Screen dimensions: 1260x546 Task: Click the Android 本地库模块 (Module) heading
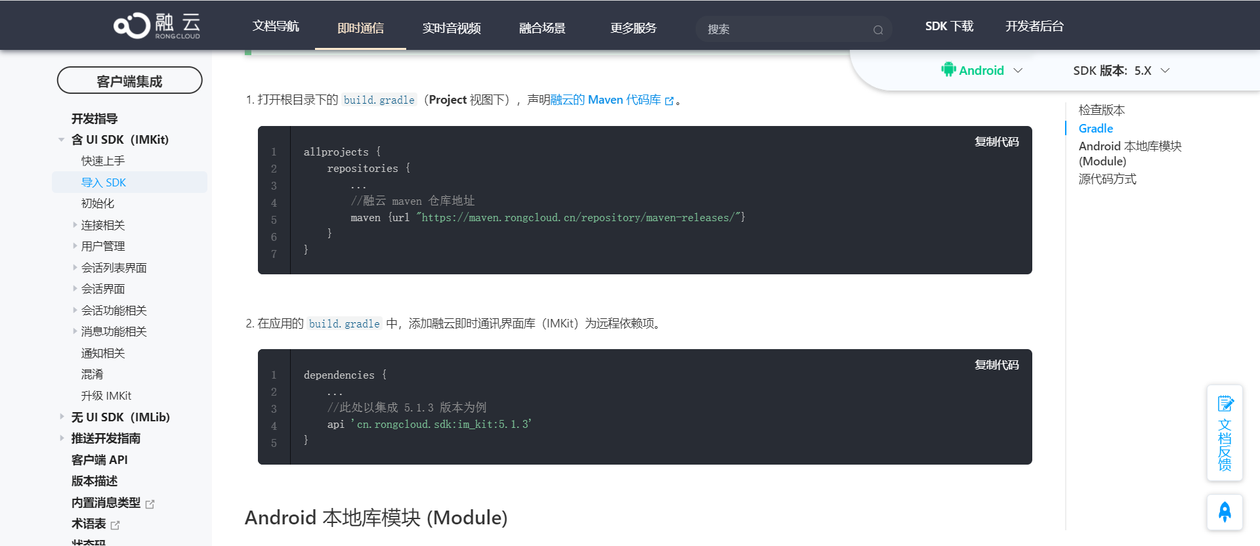click(376, 518)
